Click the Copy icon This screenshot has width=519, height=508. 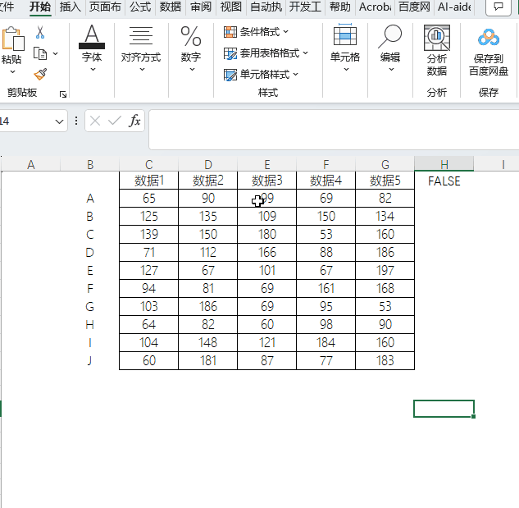(x=40, y=53)
